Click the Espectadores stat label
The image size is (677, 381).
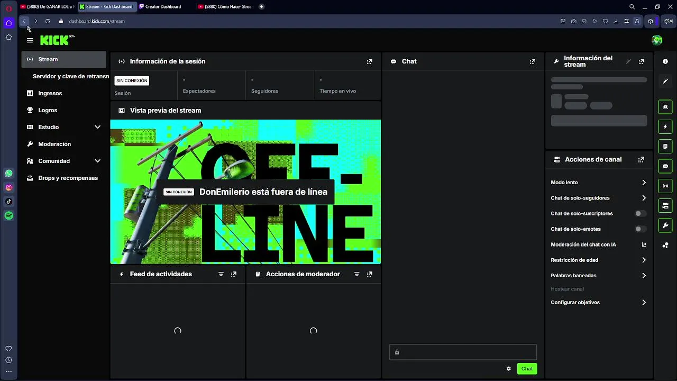pyautogui.click(x=199, y=91)
